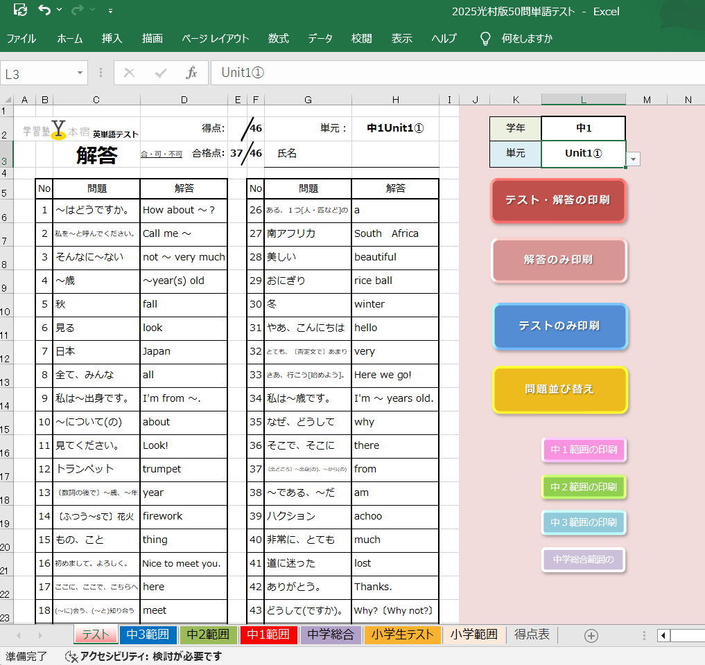Click the formula bar cancel X icon
This screenshot has width=705, height=665.
tap(129, 73)
